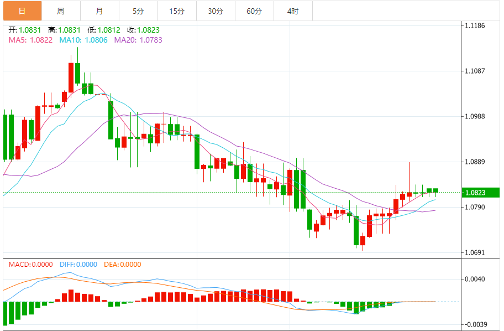Click the 1.0691 price axis label
The height and width of the screenshot is (331, 504).
coord(475,252)
